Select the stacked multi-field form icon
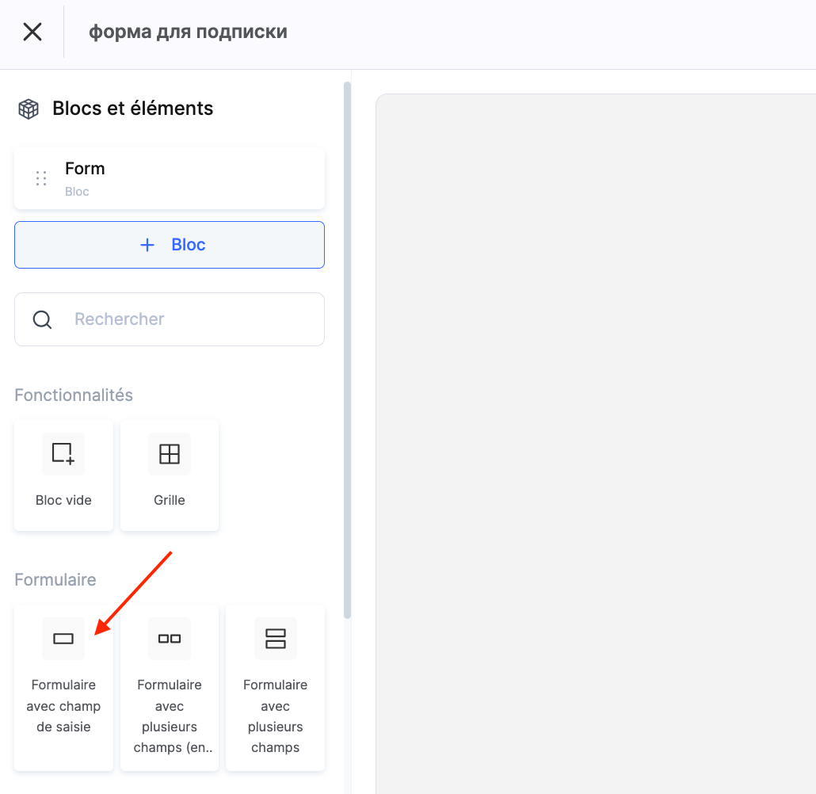 pyautogui.click(x=276, y=639)
